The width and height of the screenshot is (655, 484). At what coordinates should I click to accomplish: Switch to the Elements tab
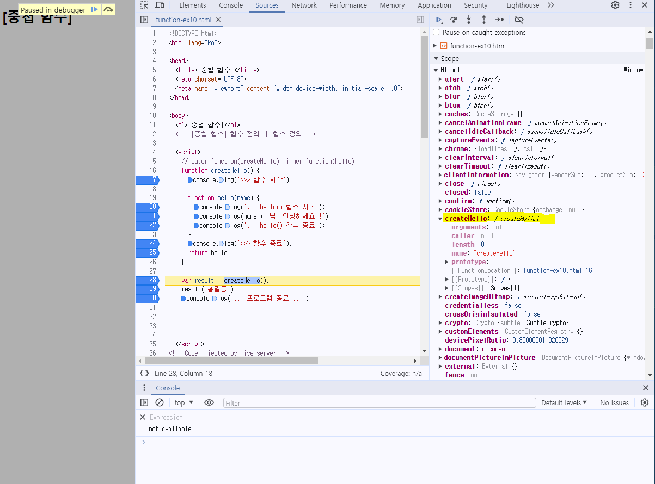(x=193, y=5)
